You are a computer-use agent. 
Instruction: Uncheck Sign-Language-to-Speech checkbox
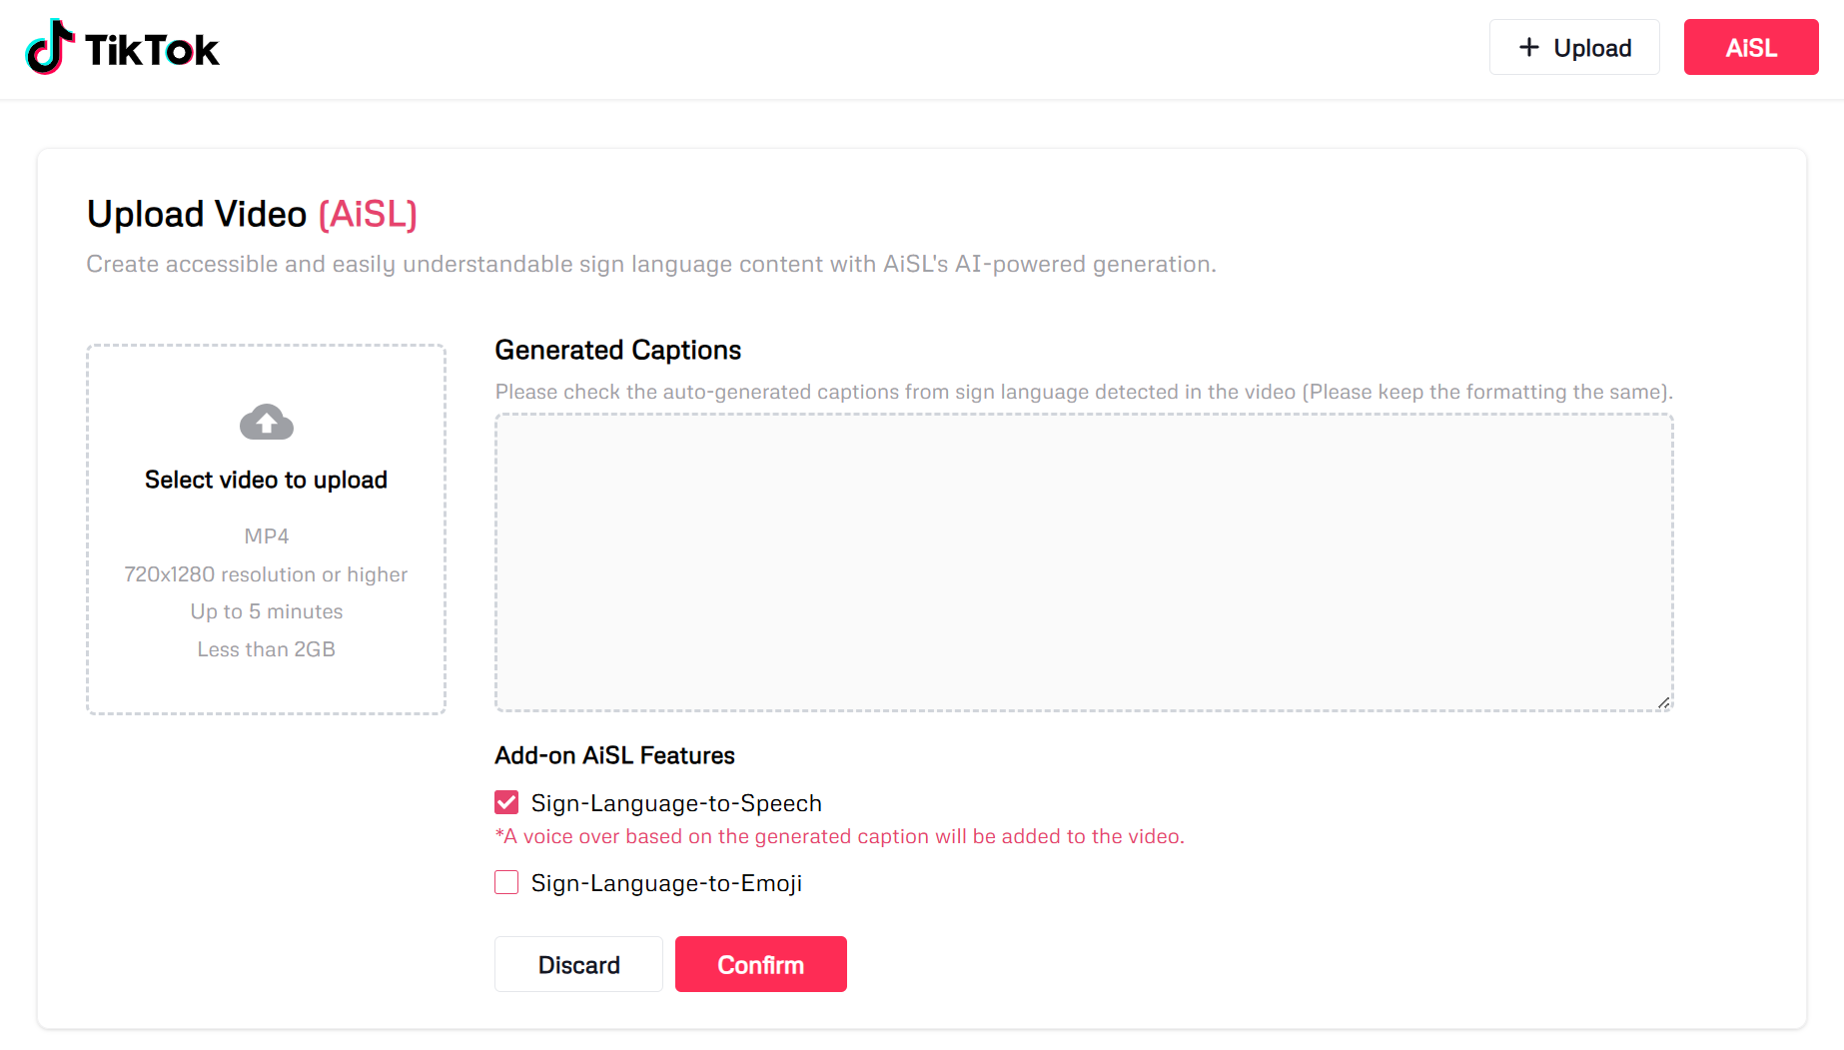click(x=506, y=802)
